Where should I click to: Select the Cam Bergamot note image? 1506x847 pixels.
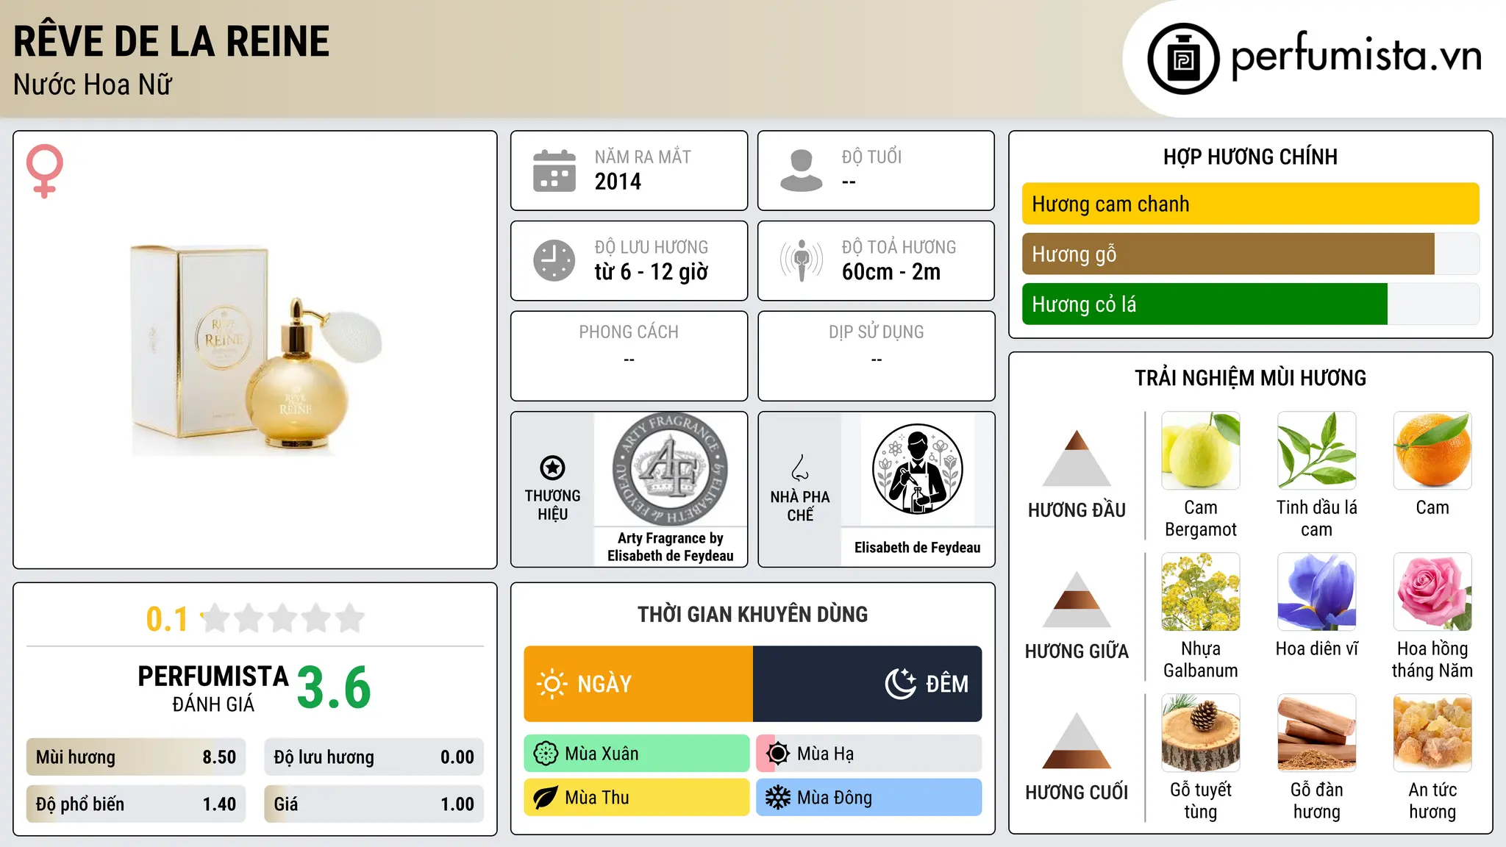click(1201, 451)
